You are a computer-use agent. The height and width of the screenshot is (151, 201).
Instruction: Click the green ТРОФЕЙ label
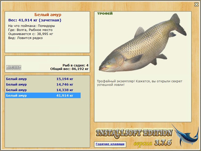click(105, 14)
